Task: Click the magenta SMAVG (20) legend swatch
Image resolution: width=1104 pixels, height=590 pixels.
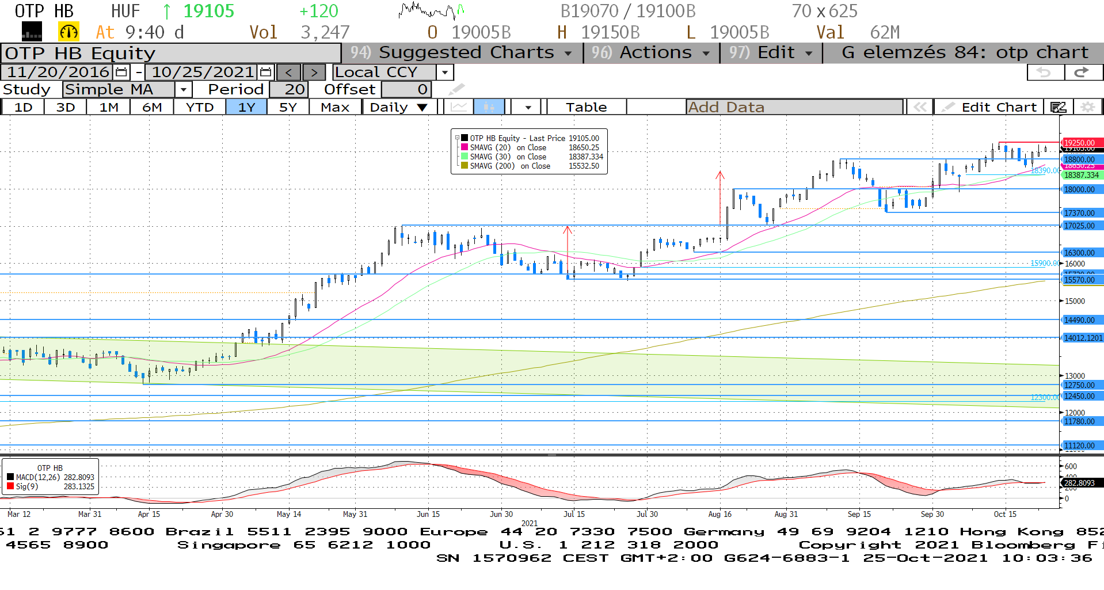Action: (x=465, y=147)
